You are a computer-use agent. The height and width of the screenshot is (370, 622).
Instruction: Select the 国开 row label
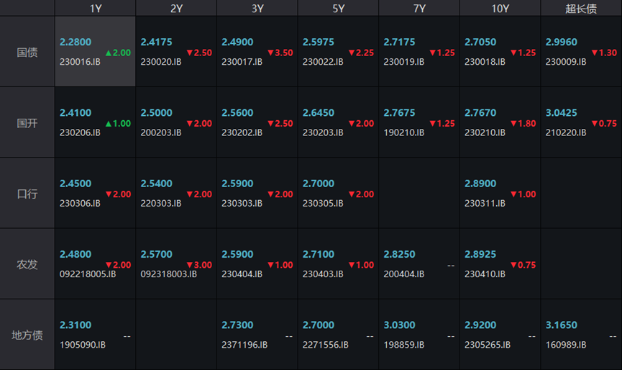pos(27,123)
